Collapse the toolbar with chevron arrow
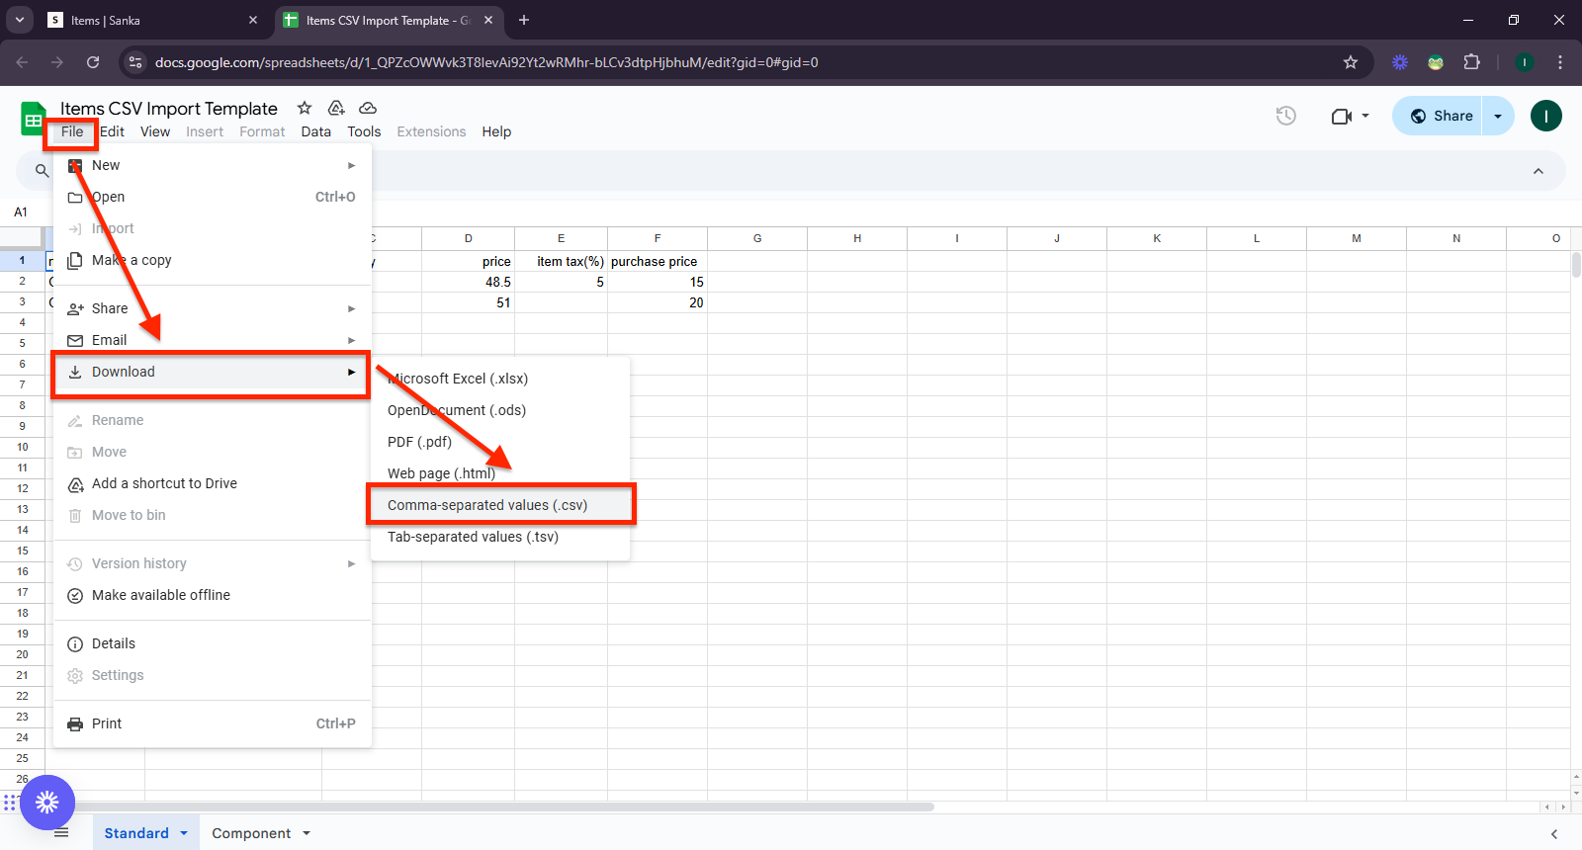 pos(1538,171)
